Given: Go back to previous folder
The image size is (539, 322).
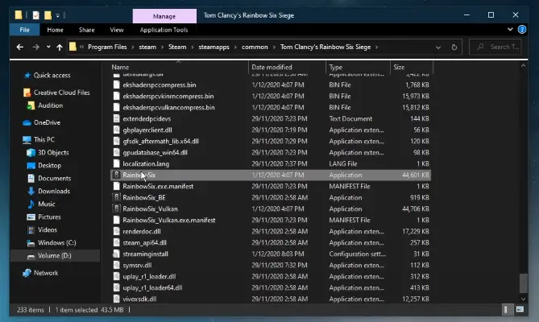Looking at the screenshot, I should 20,47.
